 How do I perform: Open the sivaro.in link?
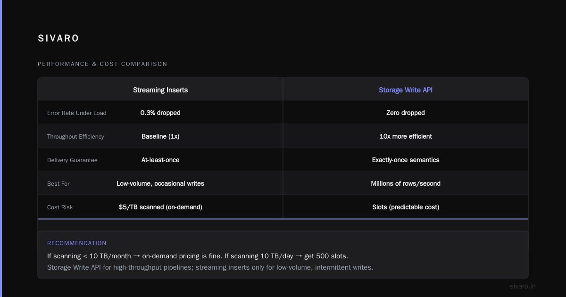[523, 286]
